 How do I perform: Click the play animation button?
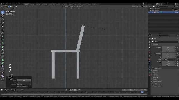coord(76,90)
